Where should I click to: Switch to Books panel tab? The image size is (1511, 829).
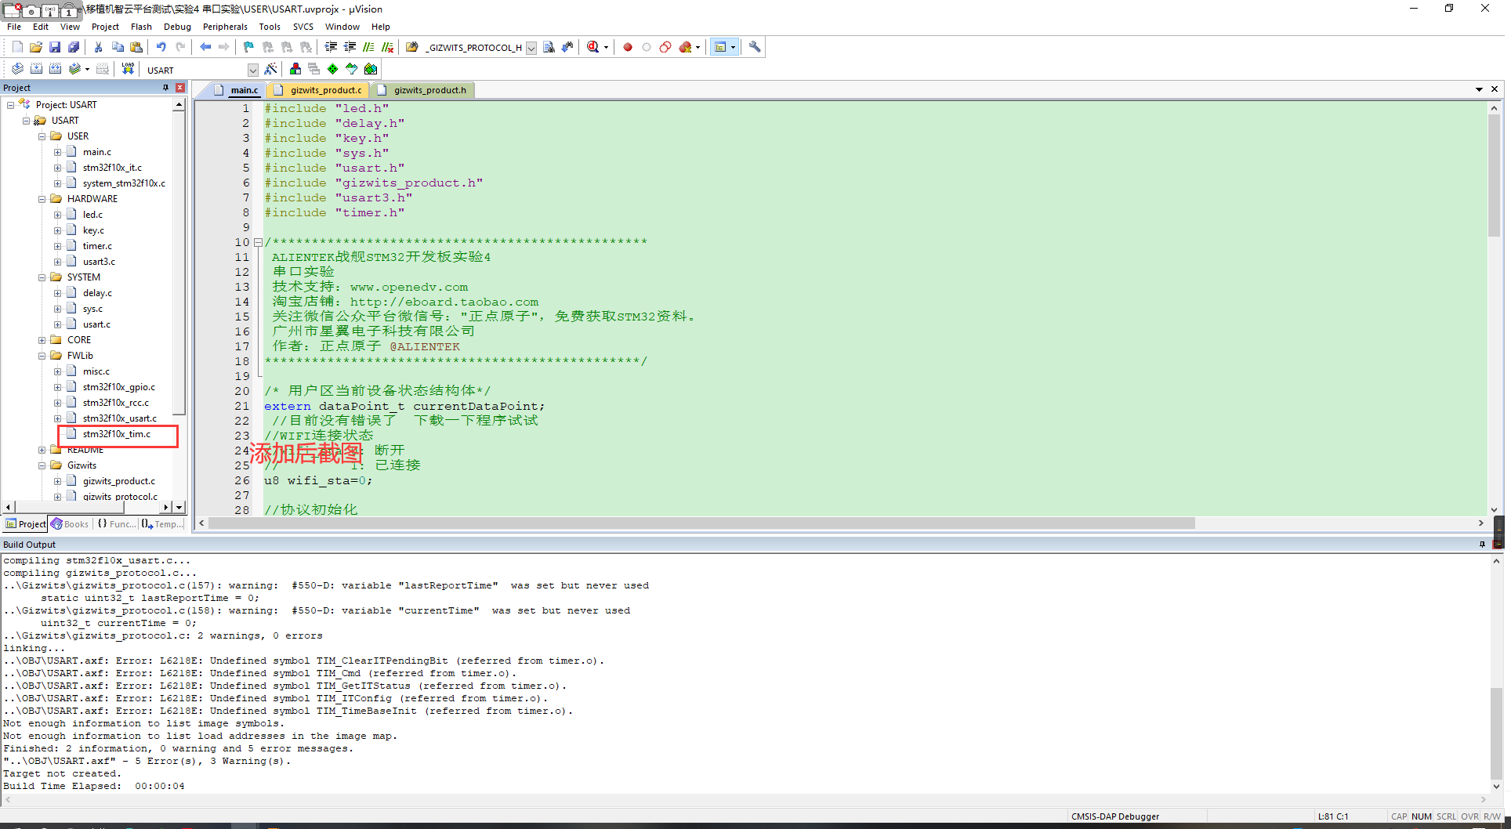pos(71,524)
